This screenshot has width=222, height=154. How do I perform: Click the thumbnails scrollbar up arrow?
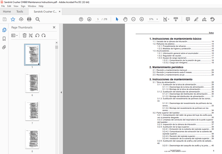point(57,43)
